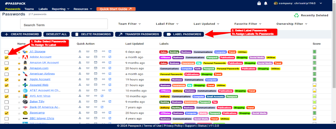Open notifications bell icon
The height and width of the screenshot is (129, 336).
(266, 3)
